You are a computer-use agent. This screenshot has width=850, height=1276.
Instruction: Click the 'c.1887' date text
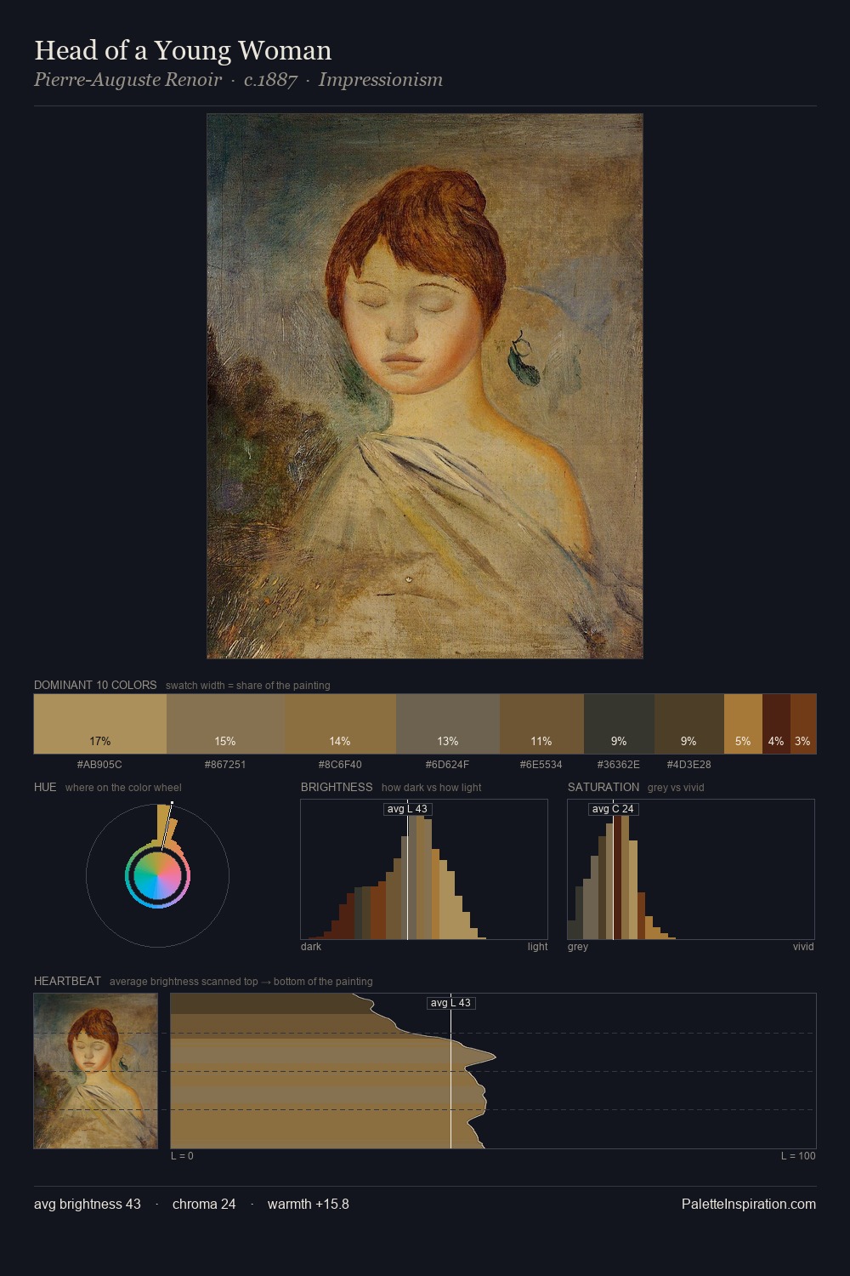coord(270,80)
